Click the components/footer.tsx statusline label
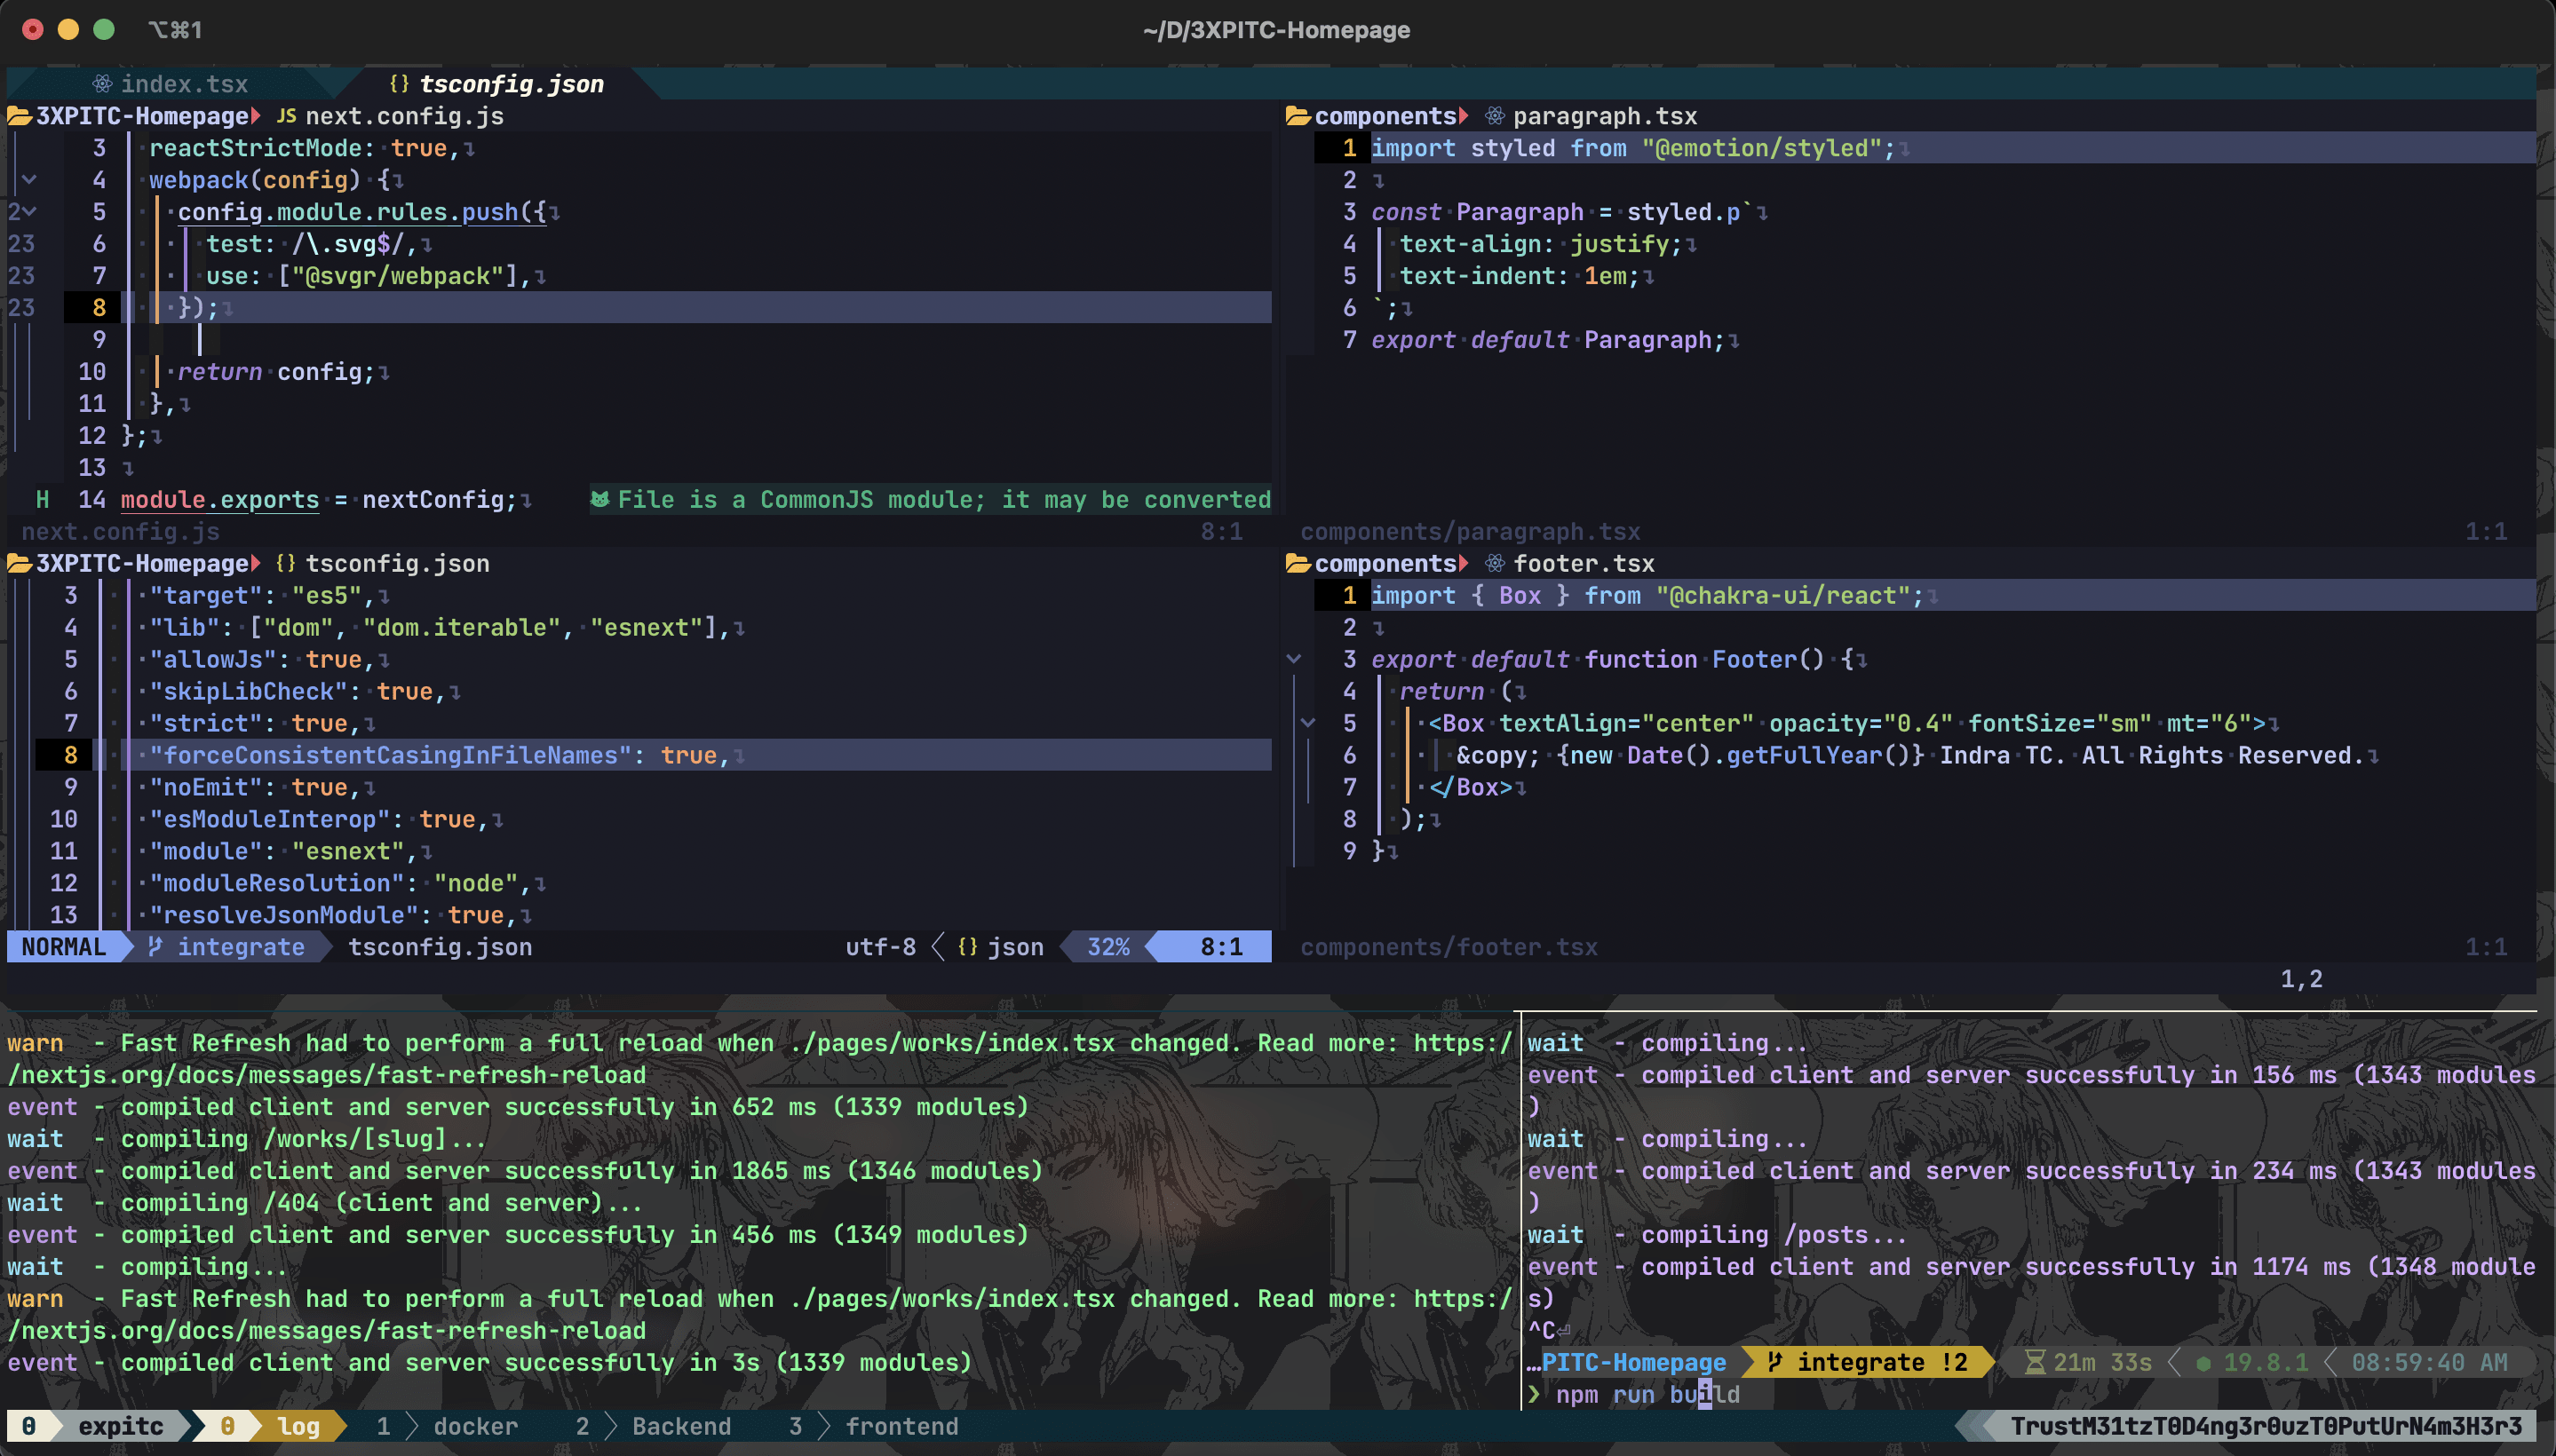 pyautogui.click(x=1449, y=946)
